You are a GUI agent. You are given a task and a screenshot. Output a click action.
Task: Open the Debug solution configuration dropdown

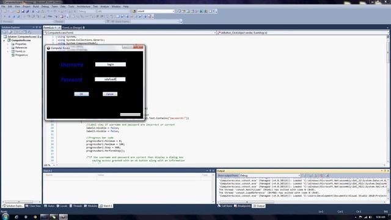[87, 11]
